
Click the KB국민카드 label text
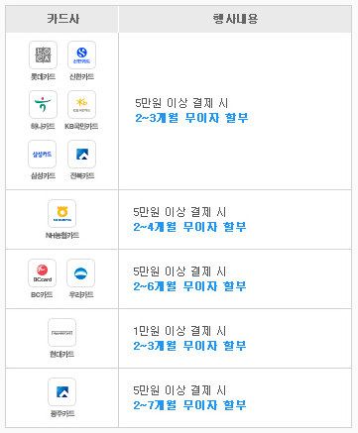coord(81,126)
